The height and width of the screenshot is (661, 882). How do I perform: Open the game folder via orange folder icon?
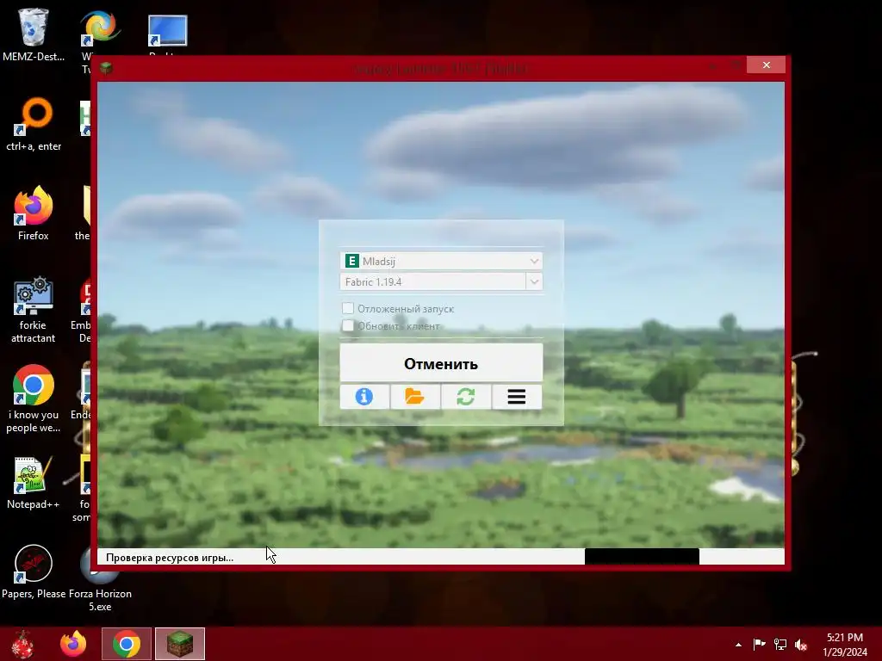(x=415, y=397)
